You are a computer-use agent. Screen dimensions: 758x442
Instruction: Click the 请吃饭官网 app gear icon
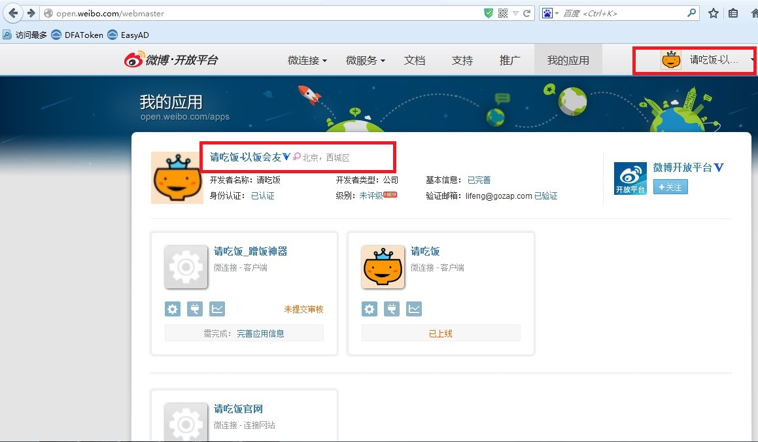tap(186, 422)
